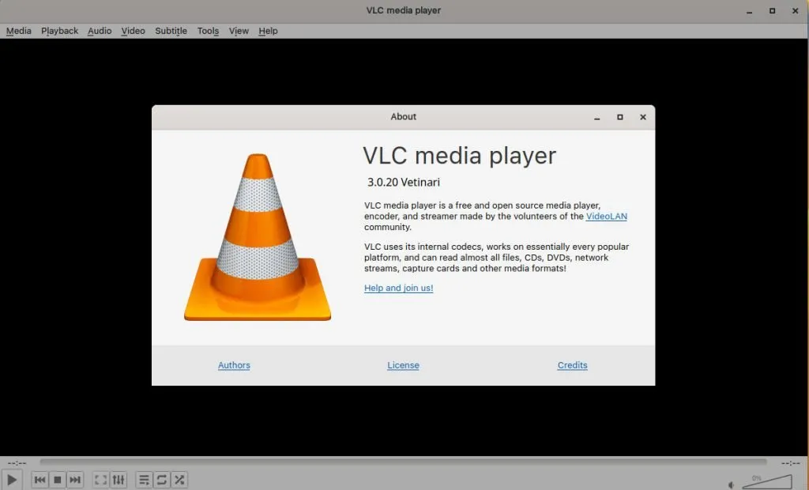Minimize the VLC main window
Viewport: 809px width, 490px height.
[x=749, y=11]
